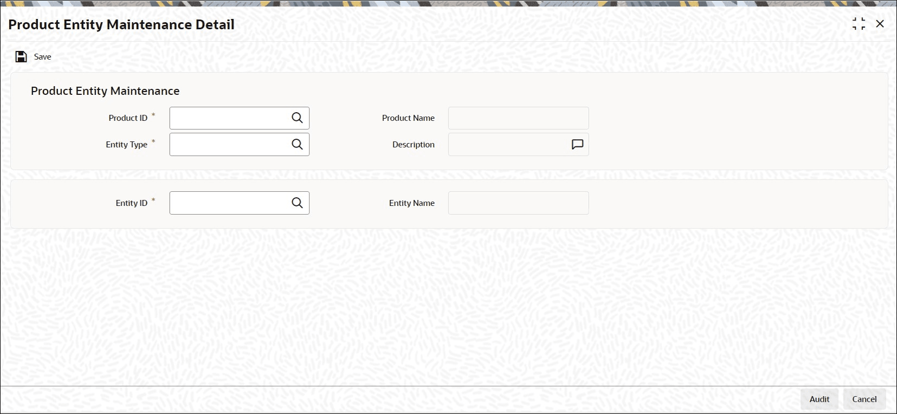The image size is (897, 414).
Task: Click the Audit button
Action: pyautogui.click(x=819, y=399)
